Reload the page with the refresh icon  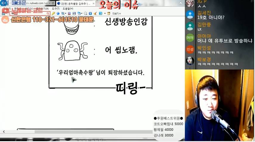coord(53,3)
